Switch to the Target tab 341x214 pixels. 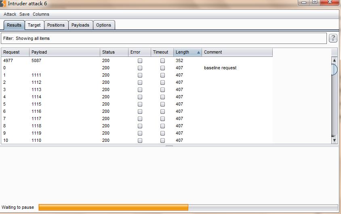pos(34,25)
